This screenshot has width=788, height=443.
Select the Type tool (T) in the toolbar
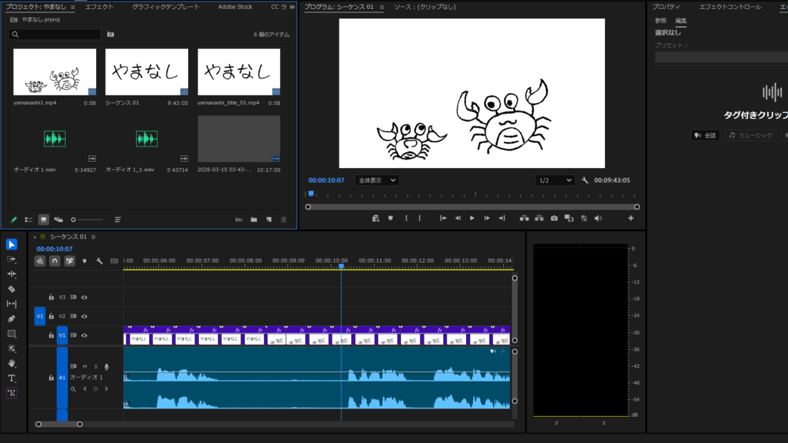(12, 378)
